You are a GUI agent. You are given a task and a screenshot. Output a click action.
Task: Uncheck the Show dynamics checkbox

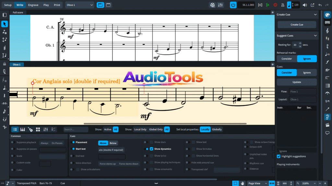(x=151, y=149)
